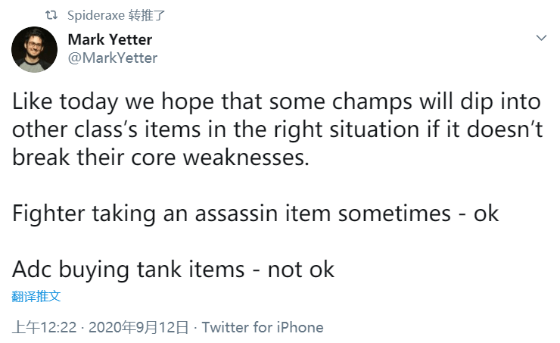Click the retweet icon above the tweet

[x=51, y=15]
